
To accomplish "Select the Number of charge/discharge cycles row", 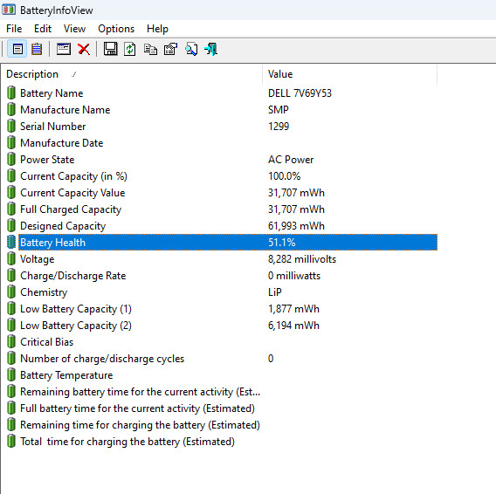I will (222, 359).
